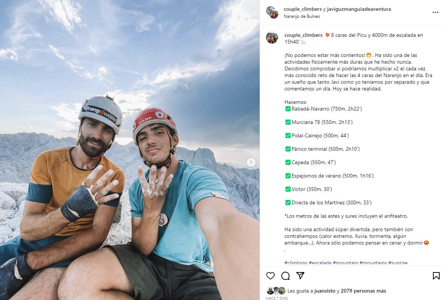Save post with the bookmark icon
This screenshot has height=300, width=443.
point(436,276)
